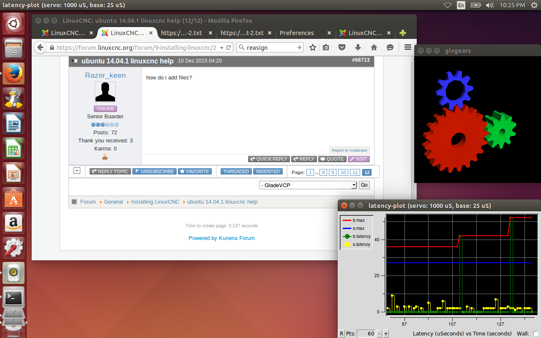
Task: Launch LibreOffice Impress from the dock
Action: (14, 173)
